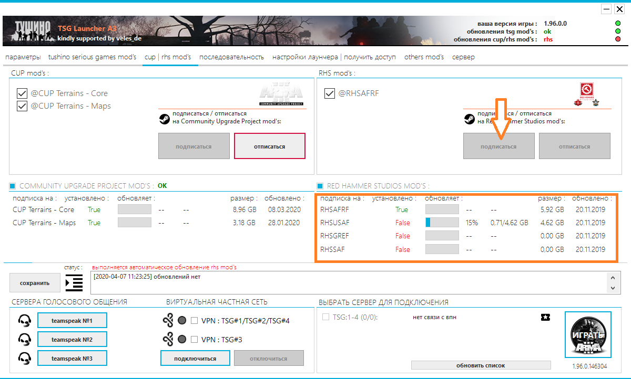Open the сервер tab
The width and height of the screenshot is (631, 379).
click(x=463, y=57)
